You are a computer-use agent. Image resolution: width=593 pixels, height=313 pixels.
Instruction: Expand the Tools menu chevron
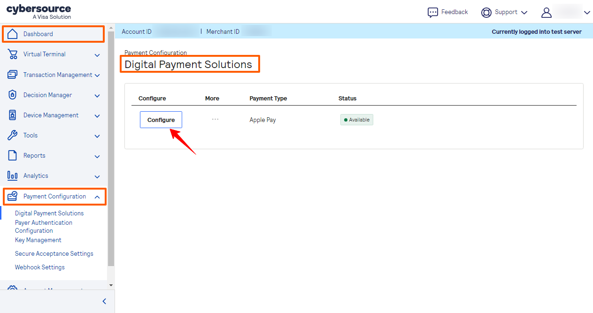pos(97,136)
